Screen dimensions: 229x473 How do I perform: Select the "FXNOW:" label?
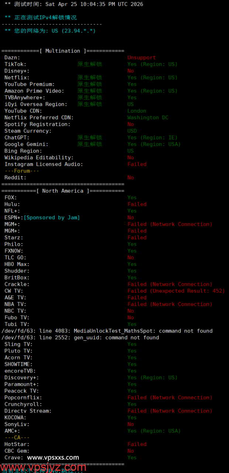(x=14, y=251)
